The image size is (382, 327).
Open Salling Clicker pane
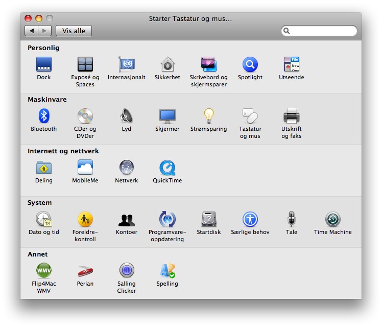click(127, 270)
